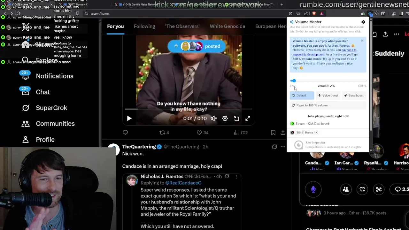Image resolution: width=409 pixels, height=230 pixels.
Task: Open the White Genocide tab
Action: point(228,26)
